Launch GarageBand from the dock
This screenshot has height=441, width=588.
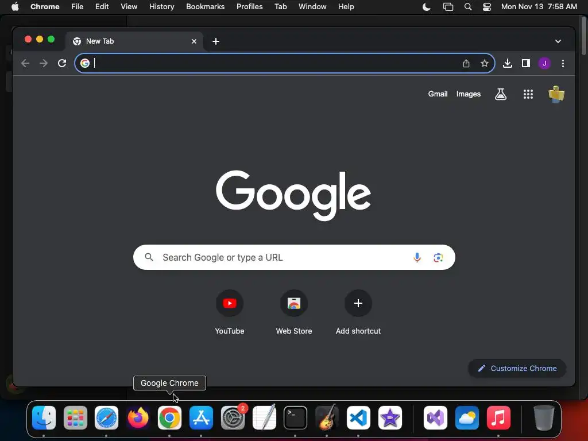327,418
